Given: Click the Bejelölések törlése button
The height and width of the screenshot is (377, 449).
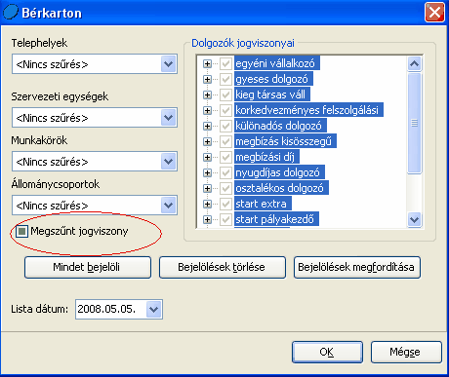Looking at the screenshot, I should pos(223,267).
